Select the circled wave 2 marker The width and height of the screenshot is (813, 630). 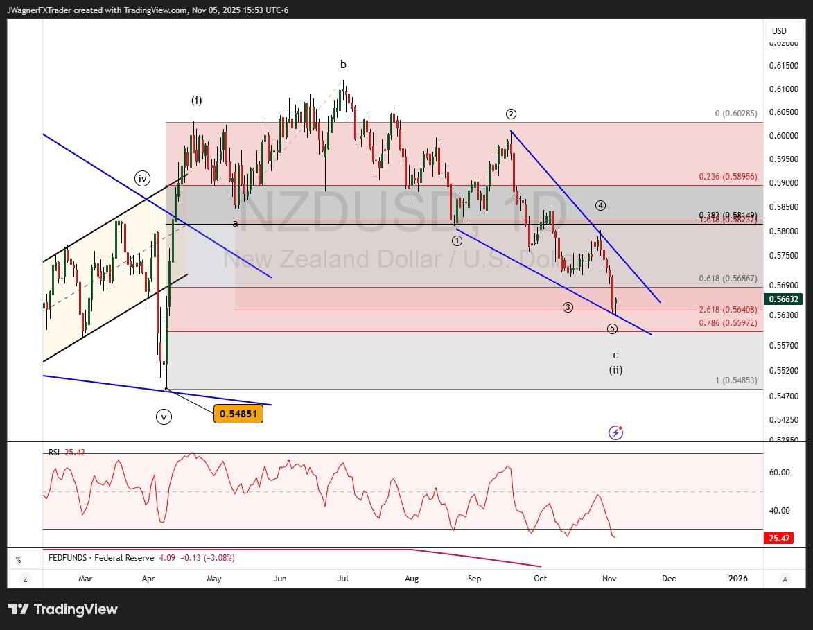point(511,114)
